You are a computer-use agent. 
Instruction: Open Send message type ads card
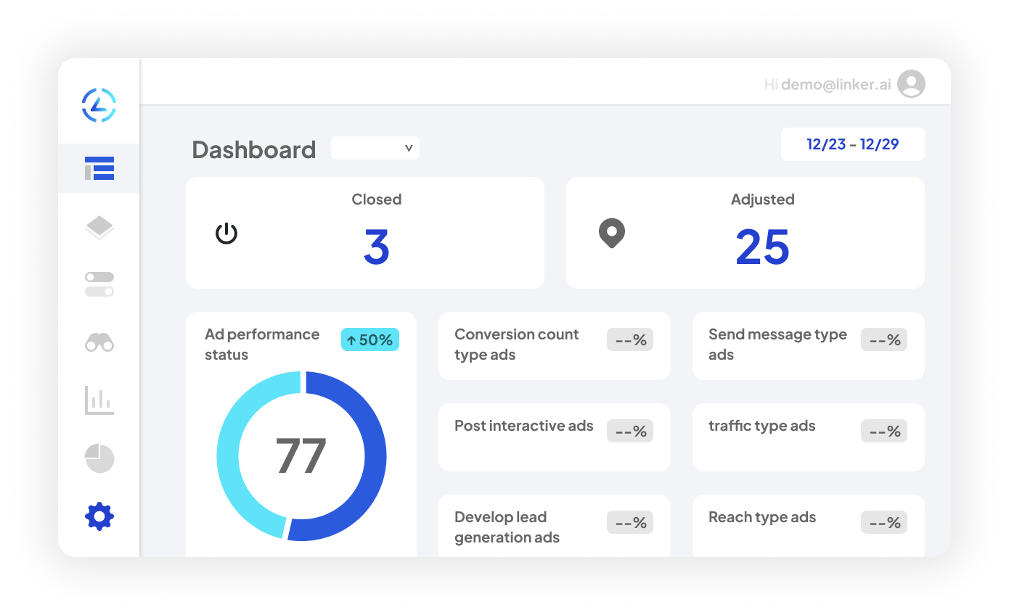(x=809, y=346)
